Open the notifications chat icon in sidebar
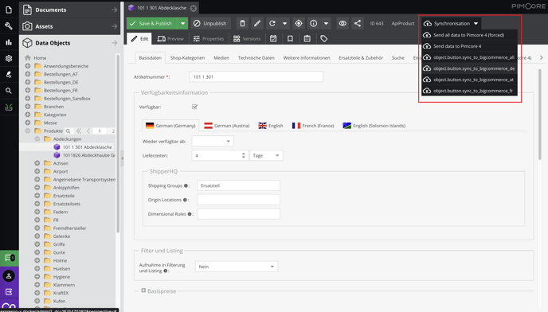 (x=9, y=258)
